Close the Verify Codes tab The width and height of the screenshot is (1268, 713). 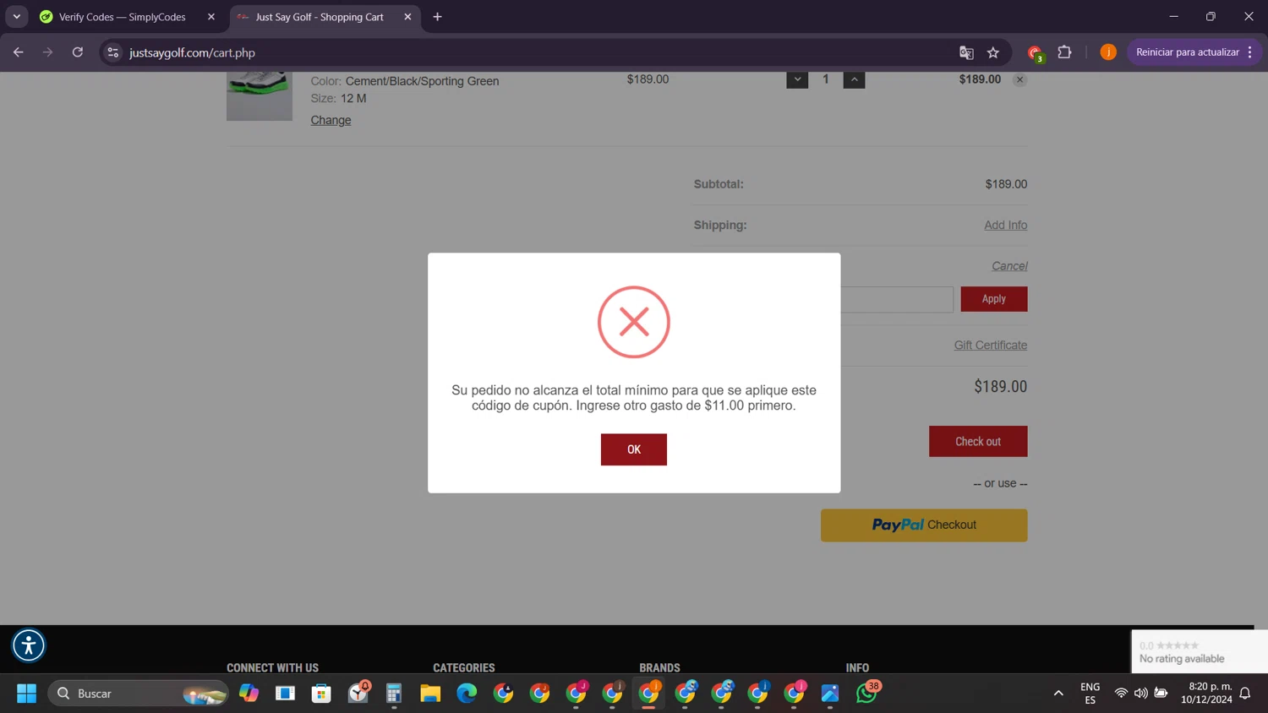pos(211,17)
